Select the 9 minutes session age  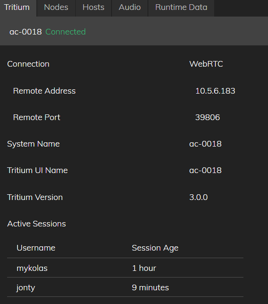coord(150,287)
